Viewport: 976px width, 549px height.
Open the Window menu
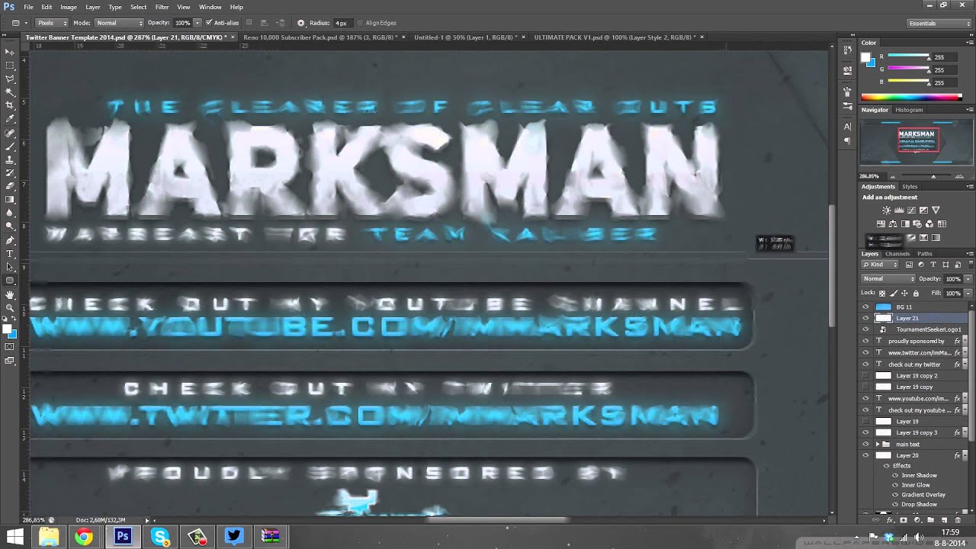click(x=210, y=7)
